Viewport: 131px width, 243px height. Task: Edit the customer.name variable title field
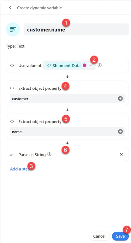76,29
